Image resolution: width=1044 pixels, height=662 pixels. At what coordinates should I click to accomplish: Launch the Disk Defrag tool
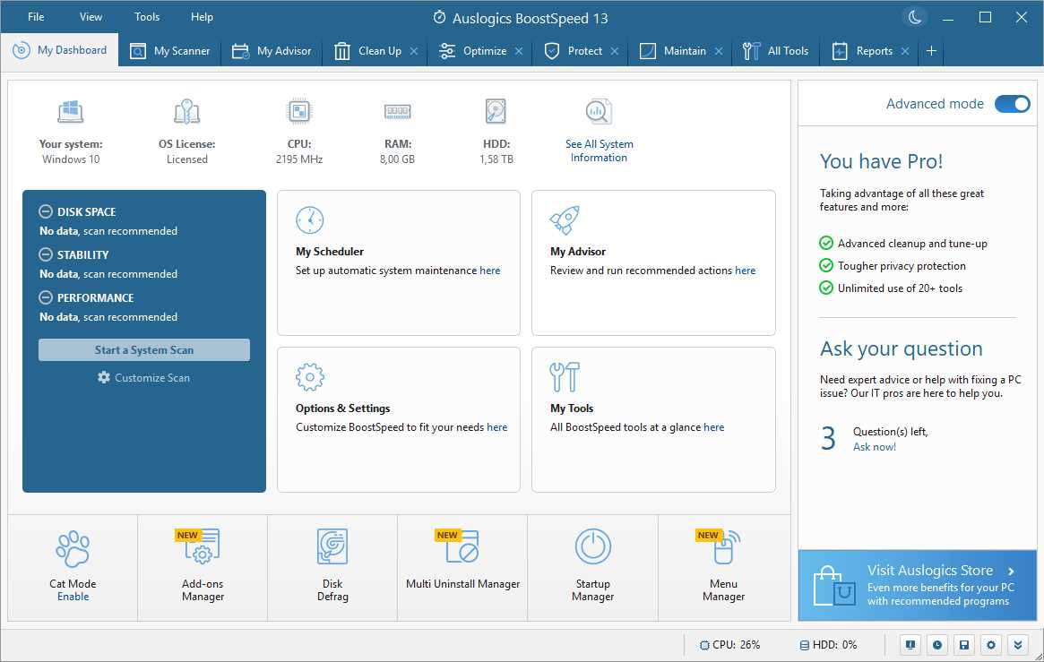[332, 568]
